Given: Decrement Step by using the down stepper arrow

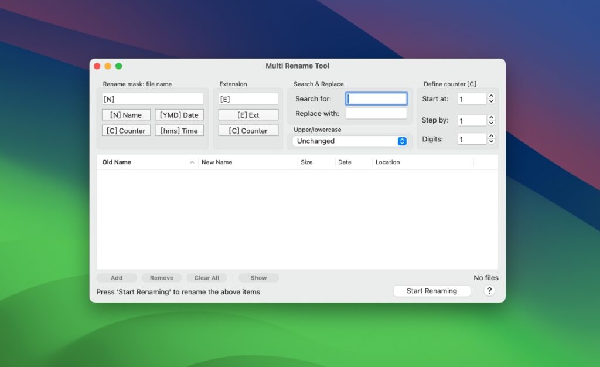Looking at the screenshot, I should (x=491, y=123).
